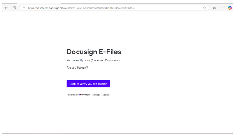This screenshot has width=233, height=134.
Task: Click the address bar URL field
Action: [x=114, y=8]
